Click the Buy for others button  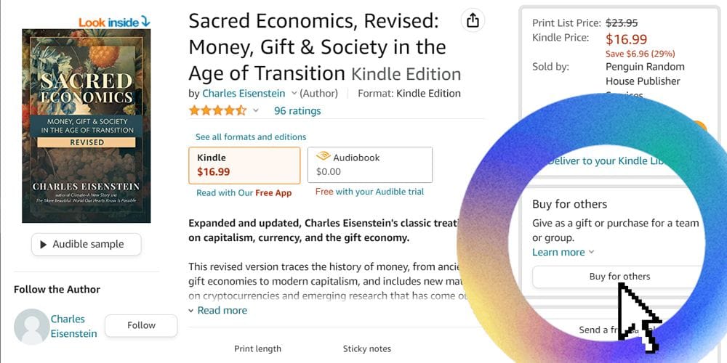(619, 277)
